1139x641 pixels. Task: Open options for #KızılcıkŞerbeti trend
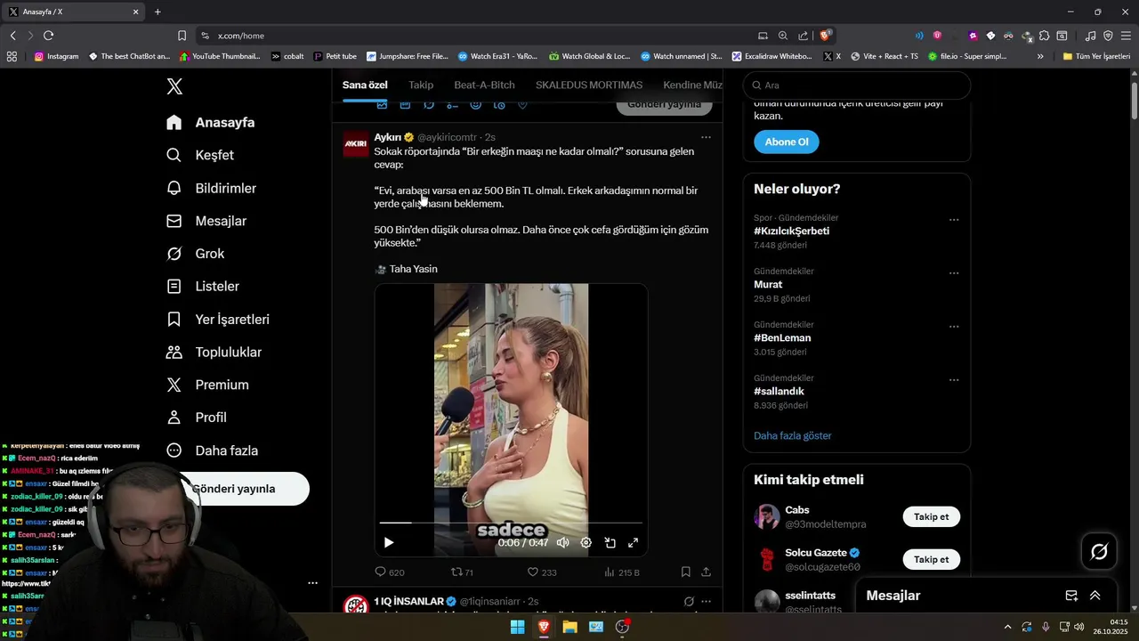point(954,219)
